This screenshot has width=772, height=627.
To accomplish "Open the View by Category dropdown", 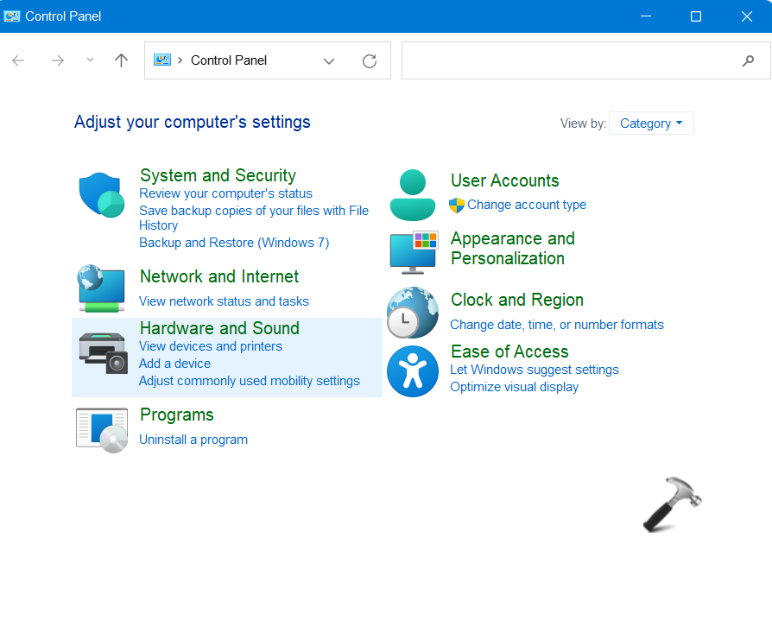I will click(x=650, y=123).
